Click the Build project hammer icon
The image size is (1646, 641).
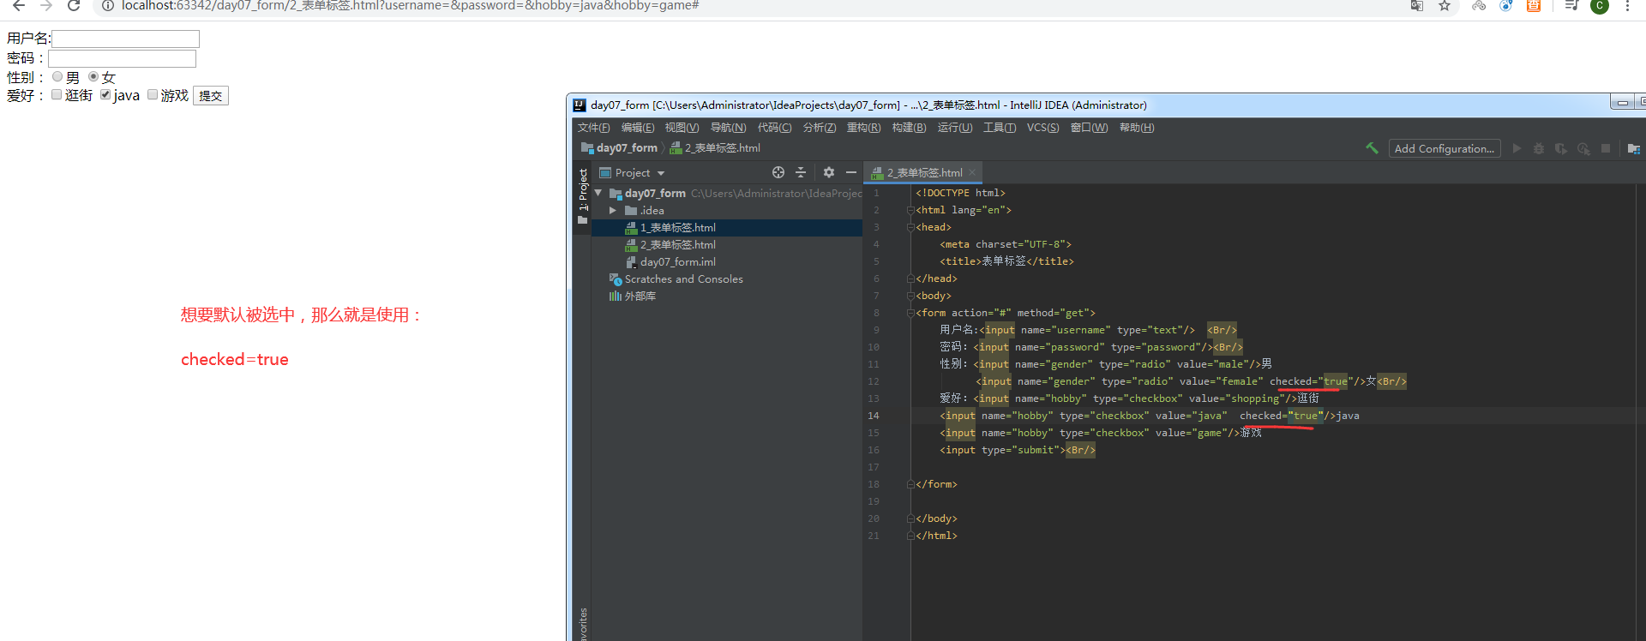(x=1372, y=148)
